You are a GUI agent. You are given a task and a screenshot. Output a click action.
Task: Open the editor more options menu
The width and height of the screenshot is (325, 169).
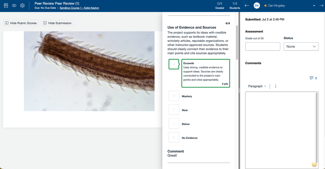point(276,86)
